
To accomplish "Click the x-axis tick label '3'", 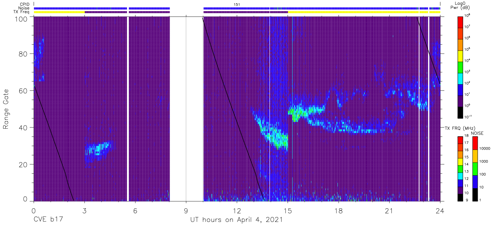I will tap(84, 211).
